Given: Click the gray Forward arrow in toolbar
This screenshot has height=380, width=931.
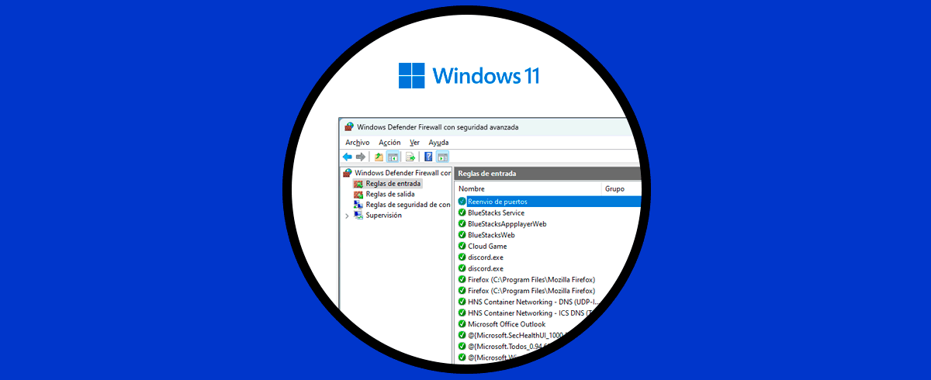Looking at the screenshot, I should (x=361, y=157).
